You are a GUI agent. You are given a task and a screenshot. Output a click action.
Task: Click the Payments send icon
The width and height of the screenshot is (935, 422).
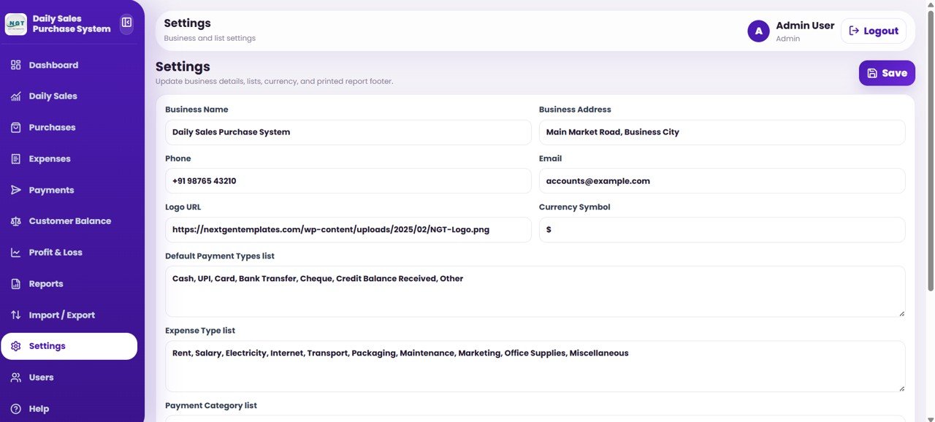(x=16, y=190)
